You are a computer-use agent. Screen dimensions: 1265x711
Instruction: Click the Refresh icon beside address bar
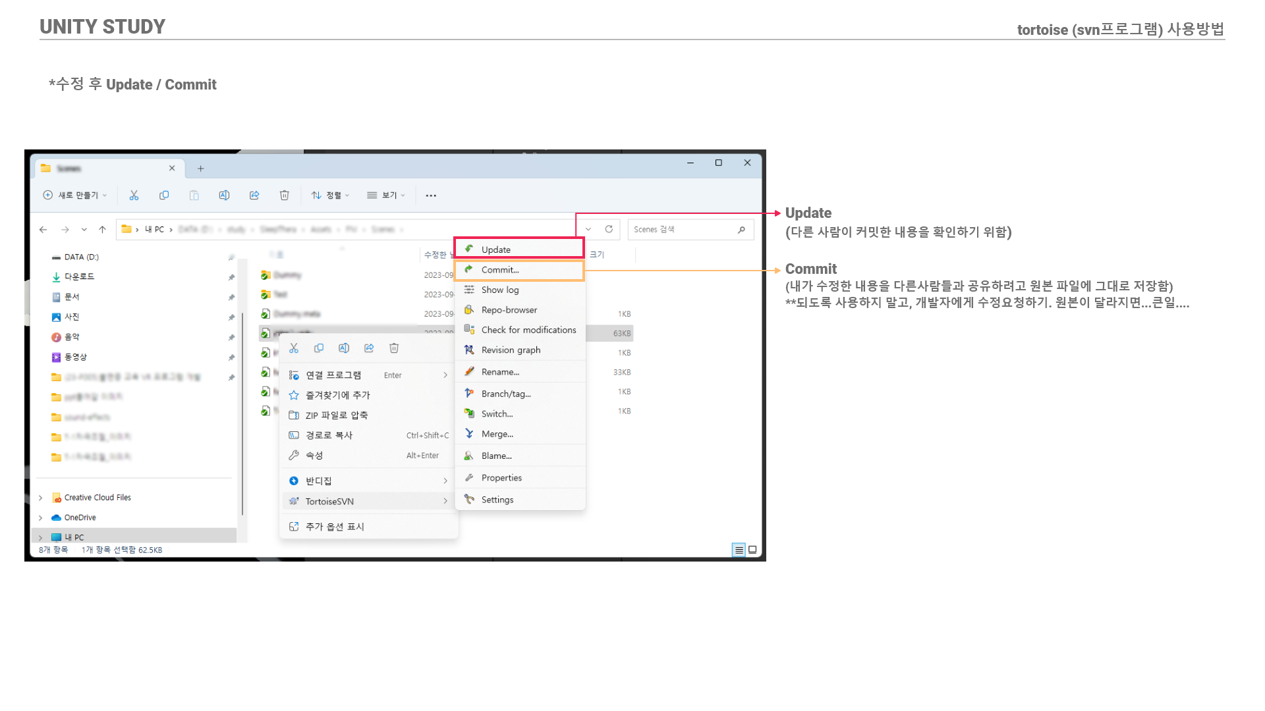[x=609, y=229]
